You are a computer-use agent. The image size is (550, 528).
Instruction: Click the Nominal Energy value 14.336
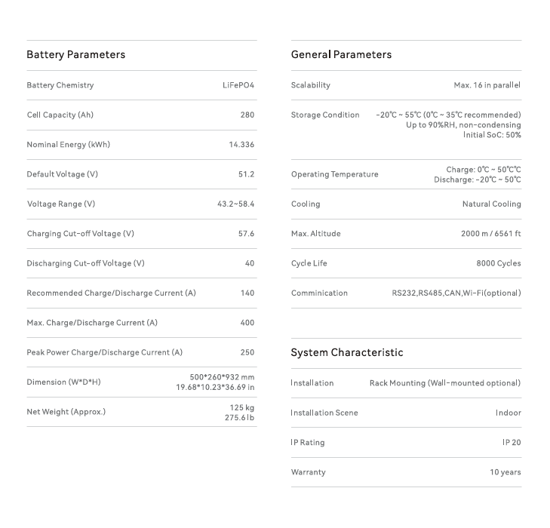(241, 145)
